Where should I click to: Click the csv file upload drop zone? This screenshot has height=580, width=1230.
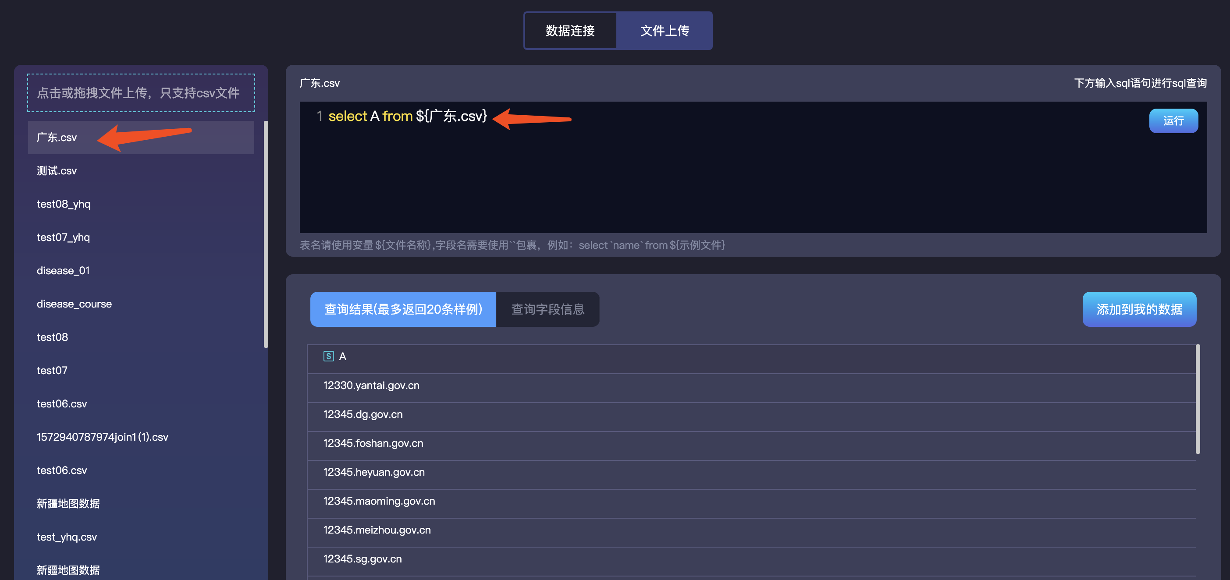pyautogui.click(x=141, y=92)
